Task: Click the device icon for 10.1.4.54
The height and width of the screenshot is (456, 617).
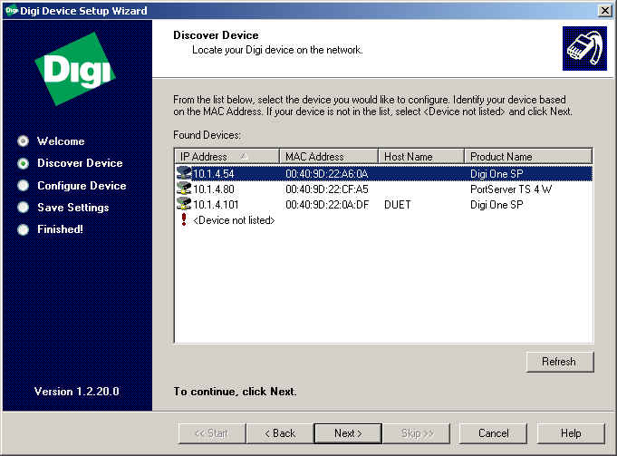Action: [x=184, y=173]
